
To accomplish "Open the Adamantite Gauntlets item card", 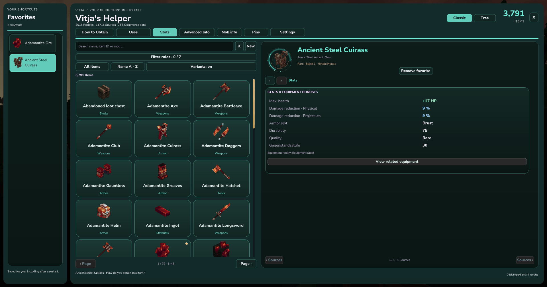I will [104, 178].
